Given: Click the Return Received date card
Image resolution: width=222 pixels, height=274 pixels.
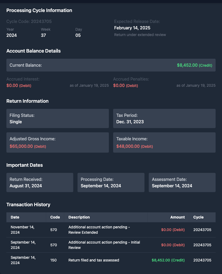Looking at the screenshot, I should [40, 182].
